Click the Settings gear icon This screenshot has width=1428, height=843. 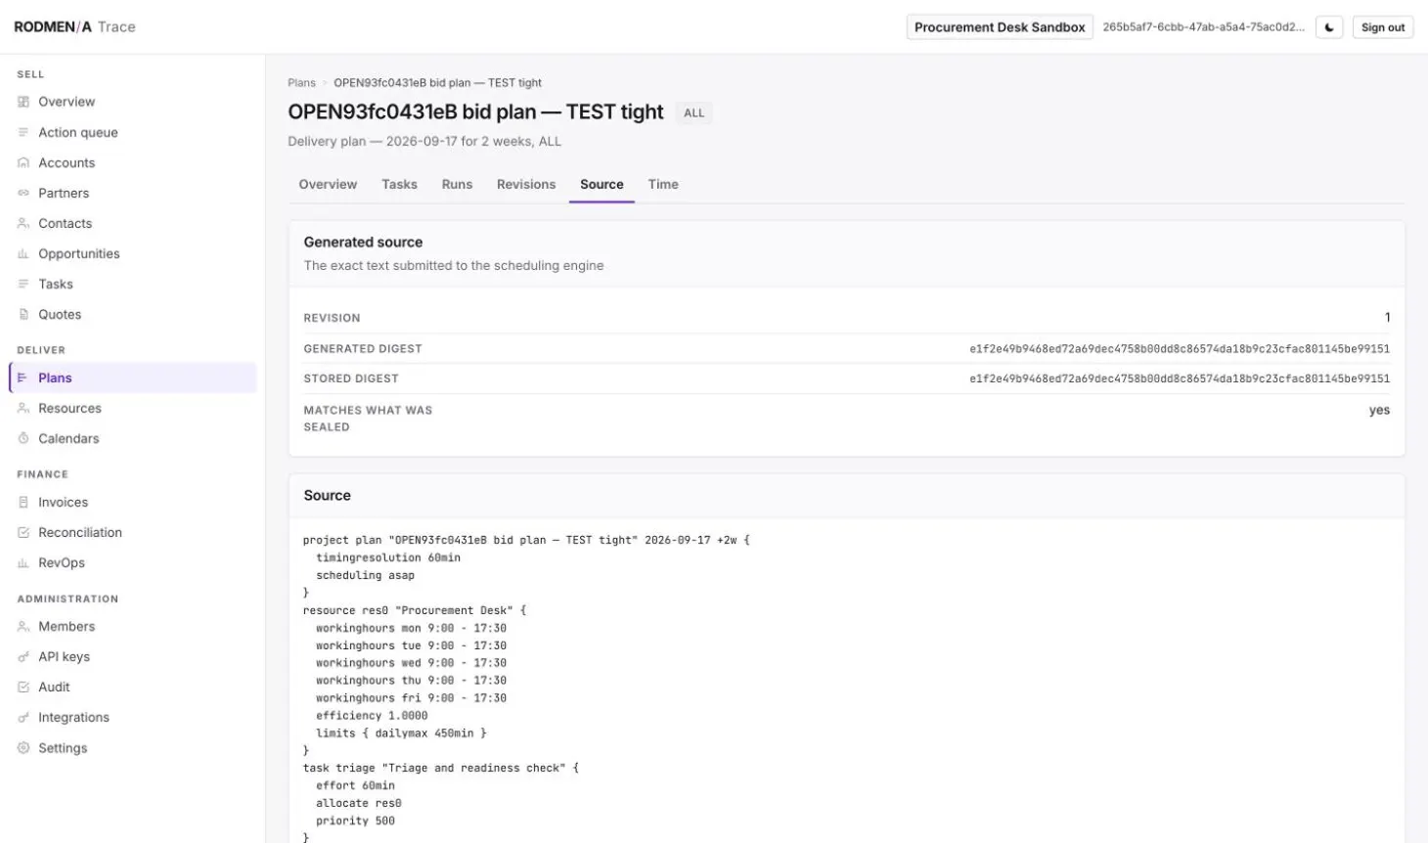[23, 747]
